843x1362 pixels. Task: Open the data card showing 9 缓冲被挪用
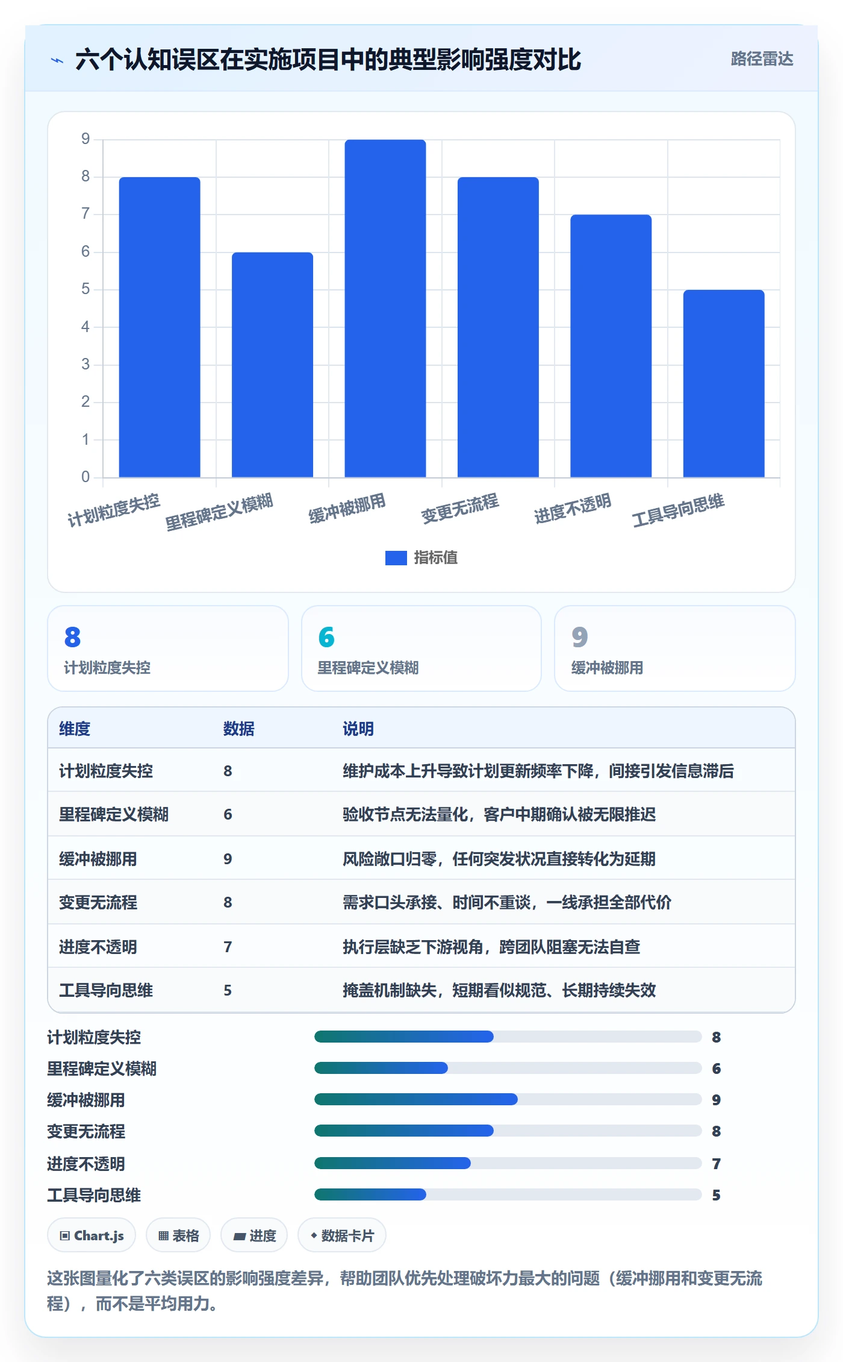(x=675, y=648)
